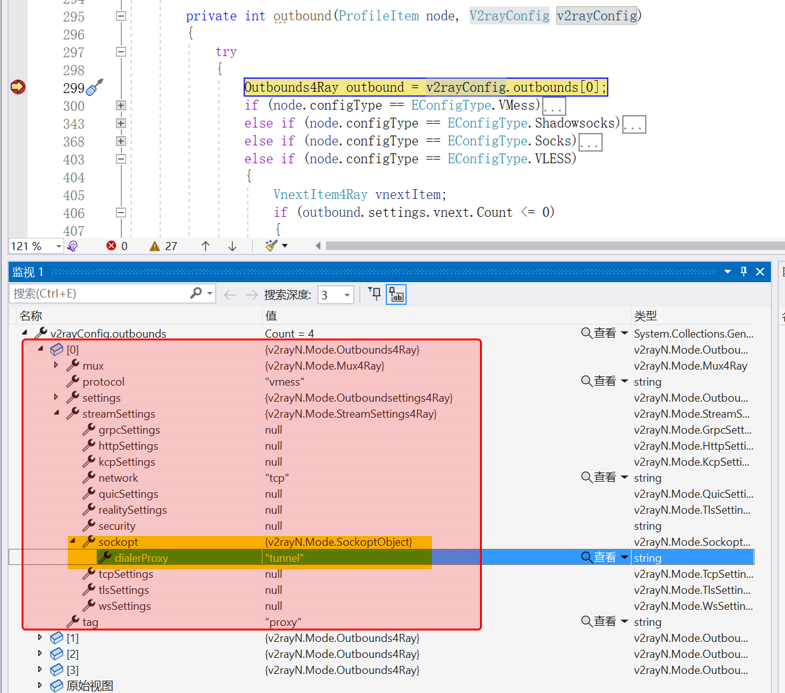Expand the mux node in watch tree
785x693 pixels.
point(56,365)
